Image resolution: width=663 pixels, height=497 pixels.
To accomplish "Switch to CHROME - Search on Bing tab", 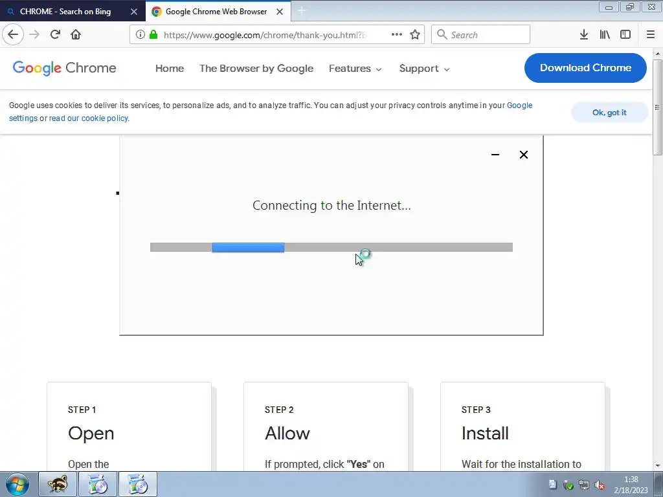I will tap(65, 12).
